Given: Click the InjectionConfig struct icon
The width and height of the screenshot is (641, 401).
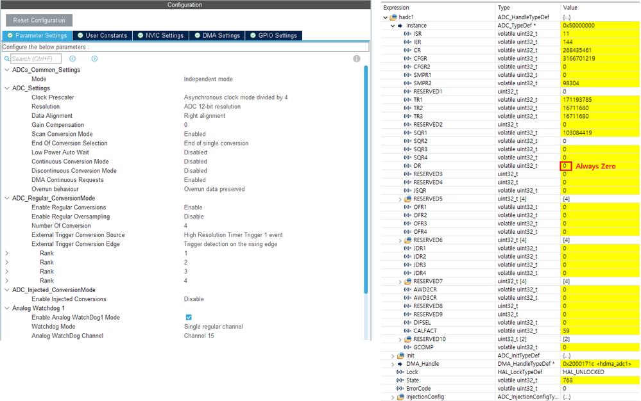Looking at the screenshot, I should tap(400, 397).
